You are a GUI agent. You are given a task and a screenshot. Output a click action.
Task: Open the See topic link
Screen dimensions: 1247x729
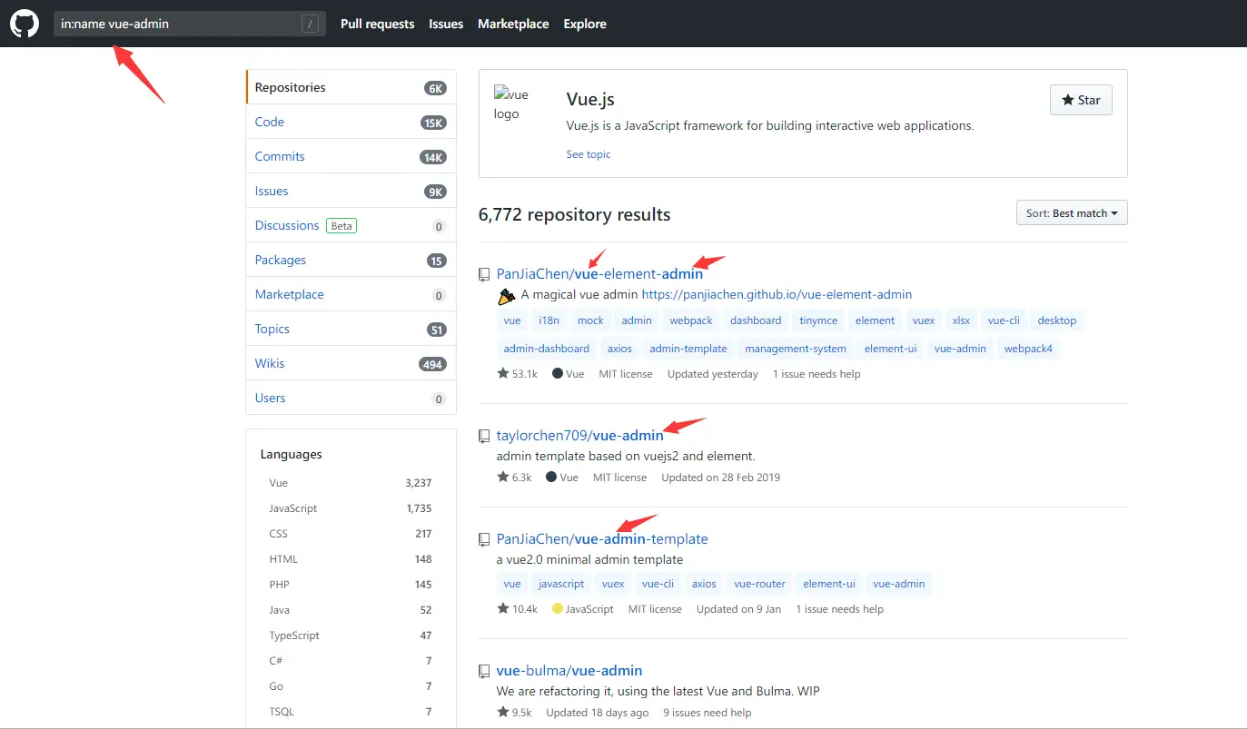[589, 154]
